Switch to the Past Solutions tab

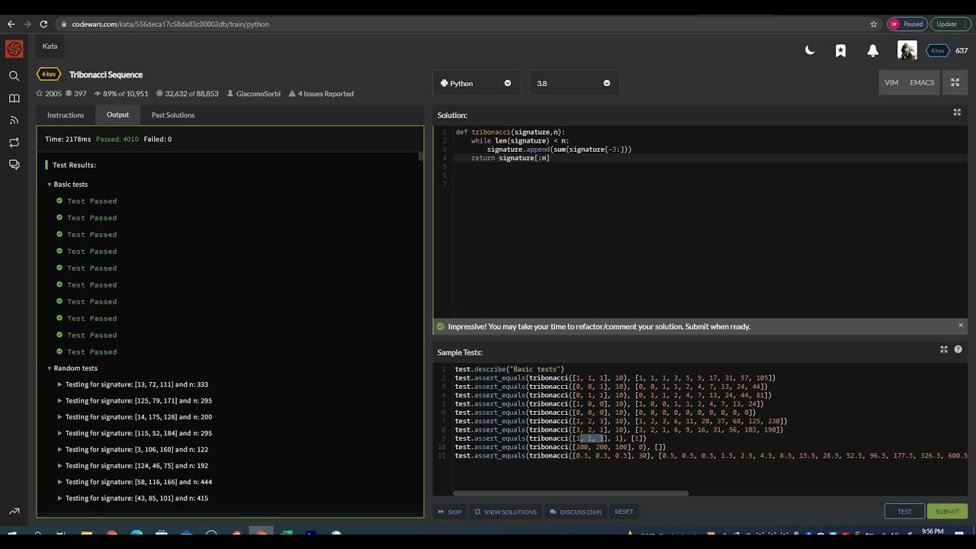click(x=173, y=115)
